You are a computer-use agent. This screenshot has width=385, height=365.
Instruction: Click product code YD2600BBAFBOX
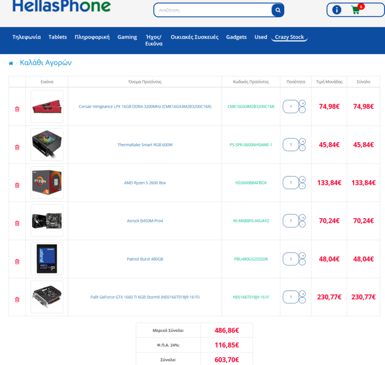click(x=251, y=183)
